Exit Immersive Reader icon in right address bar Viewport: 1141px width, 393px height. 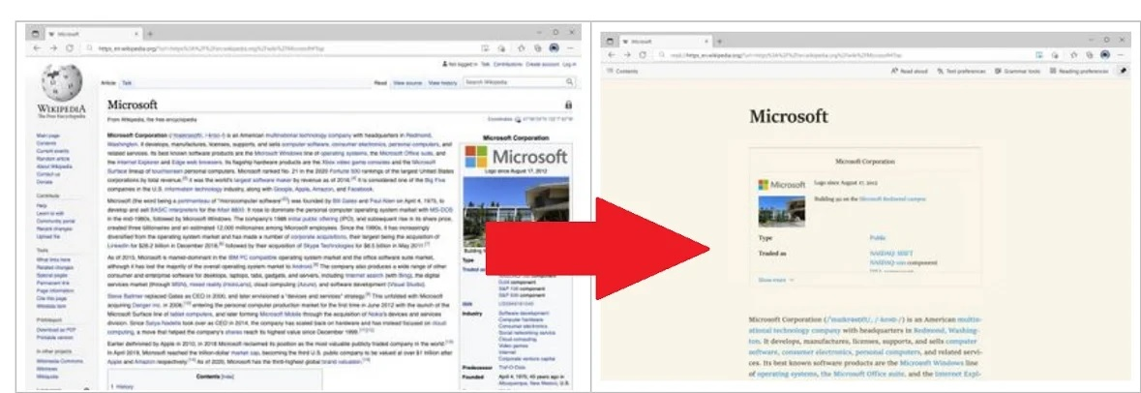(x=1038, y=54)
